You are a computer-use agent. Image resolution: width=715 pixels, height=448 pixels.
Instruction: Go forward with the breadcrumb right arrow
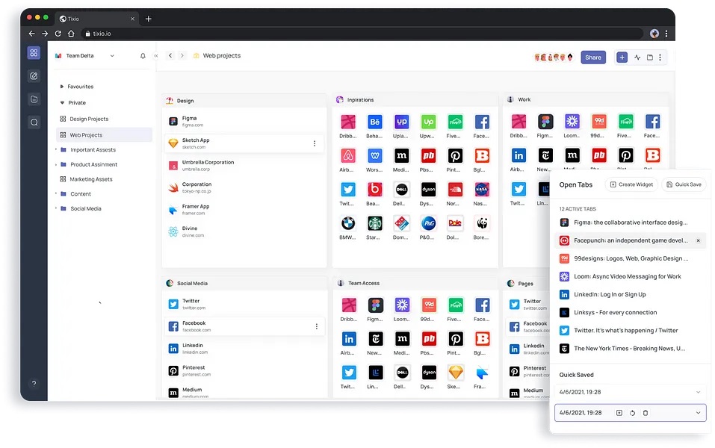pos(182,55)
